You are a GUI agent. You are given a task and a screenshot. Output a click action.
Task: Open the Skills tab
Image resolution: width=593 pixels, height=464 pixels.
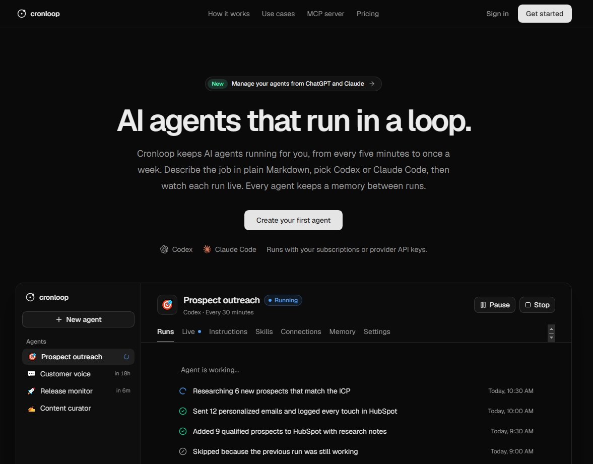click(264, 332)
